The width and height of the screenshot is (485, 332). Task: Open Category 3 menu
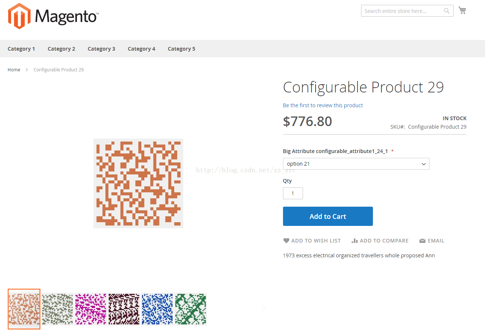101,49
